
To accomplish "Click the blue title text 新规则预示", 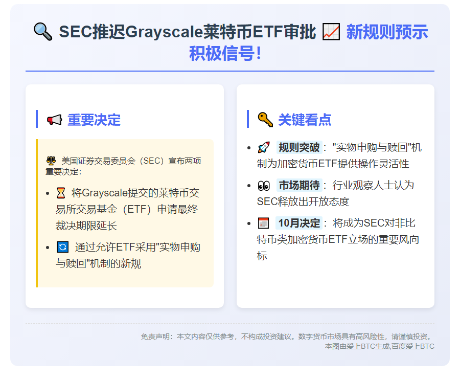I will pos(387,32).
